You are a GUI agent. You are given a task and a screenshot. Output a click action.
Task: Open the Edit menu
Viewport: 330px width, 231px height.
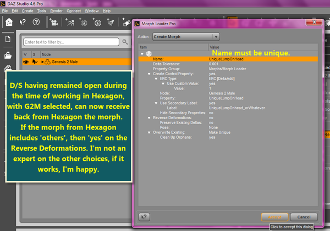click(15, 11)
